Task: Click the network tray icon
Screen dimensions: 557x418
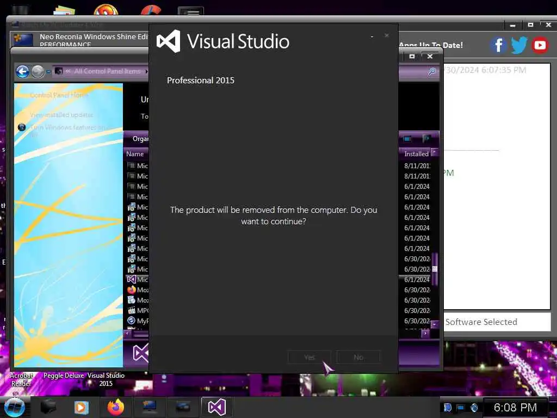Action: point(460,407)
